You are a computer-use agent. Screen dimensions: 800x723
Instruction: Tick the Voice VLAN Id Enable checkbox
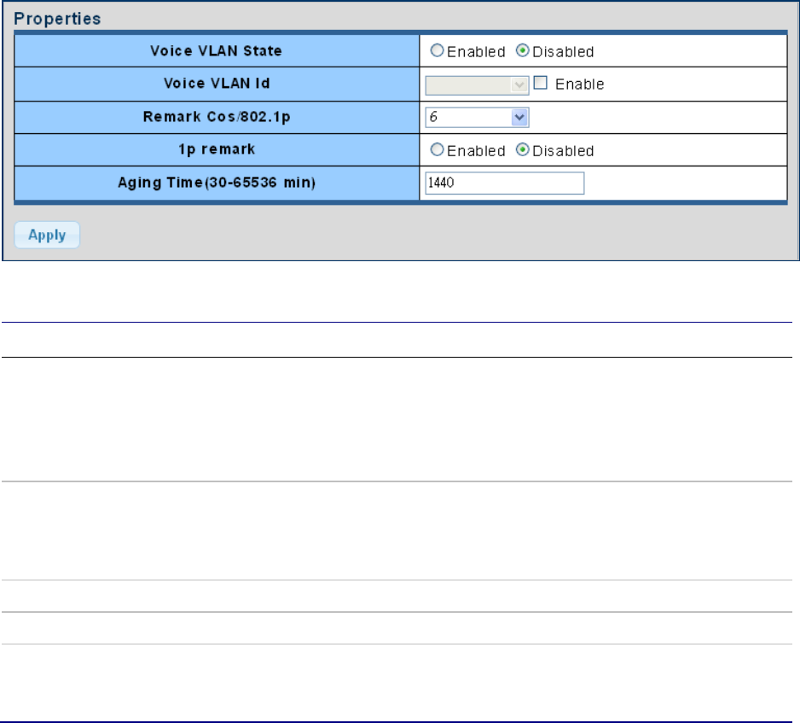pyautogui.click(x=541, y=83)
